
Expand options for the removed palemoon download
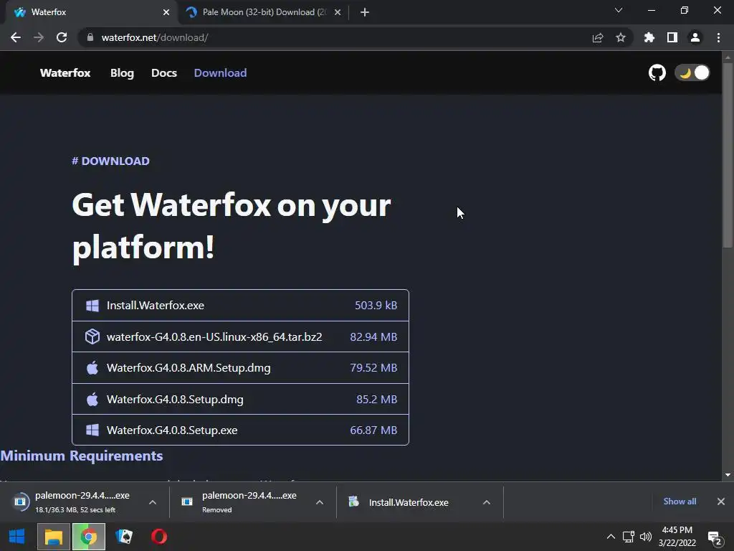[320, 502]
